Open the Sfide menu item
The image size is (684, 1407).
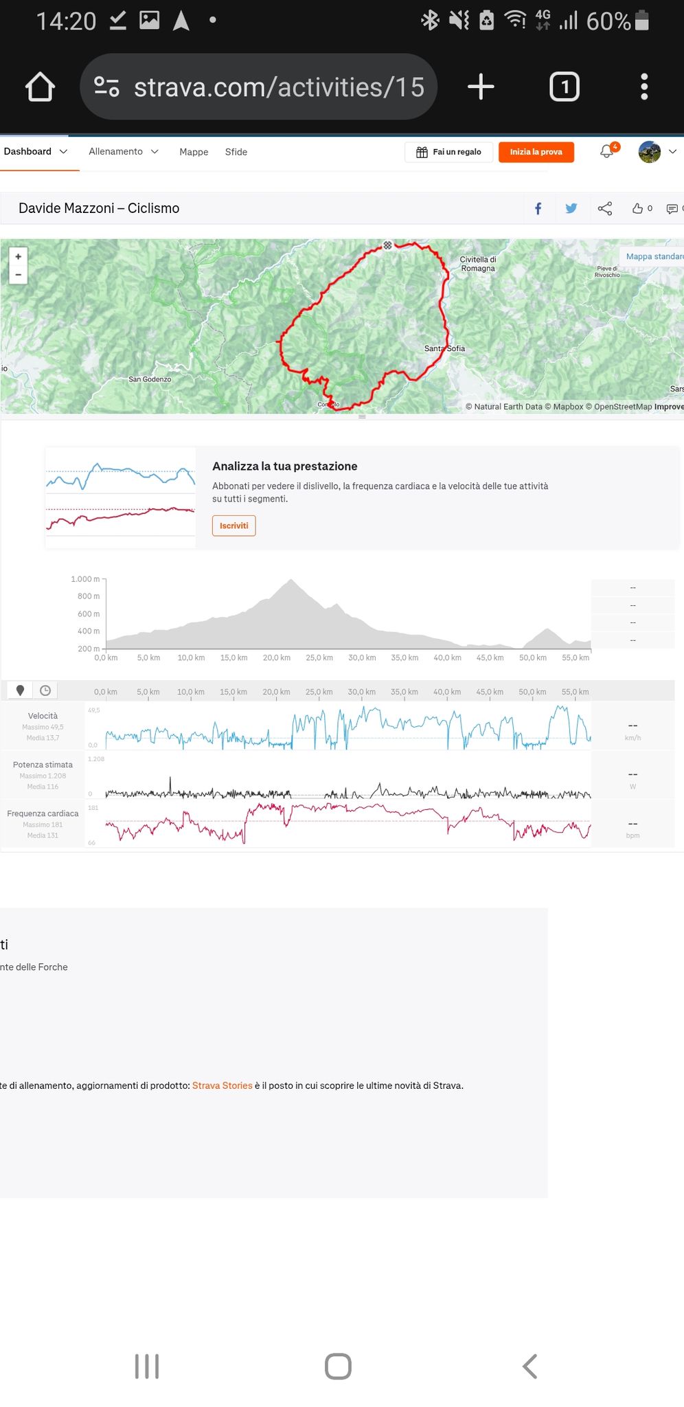(236, 152)
